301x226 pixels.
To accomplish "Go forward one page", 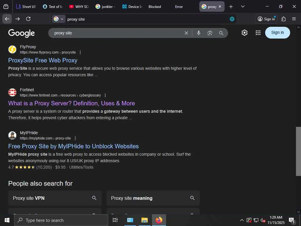I will [x=17, y=19].
